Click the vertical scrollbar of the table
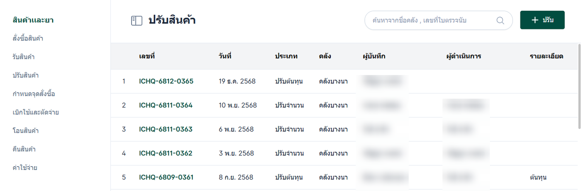581x191 pixels. click(x=579, y=86)
